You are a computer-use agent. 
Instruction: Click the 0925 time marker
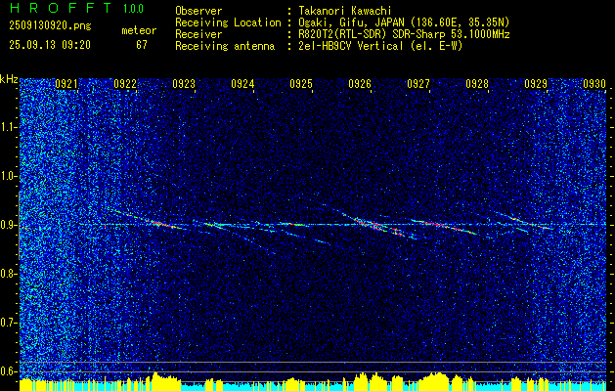(x=301, y=84)
